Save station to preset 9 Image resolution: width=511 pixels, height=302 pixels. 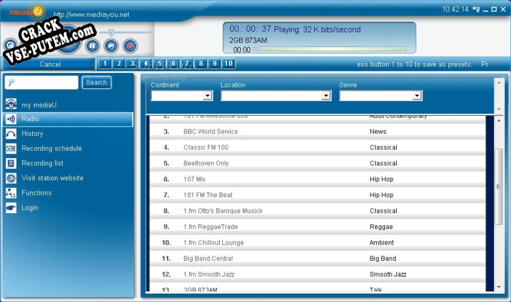[x=215, y=64]
